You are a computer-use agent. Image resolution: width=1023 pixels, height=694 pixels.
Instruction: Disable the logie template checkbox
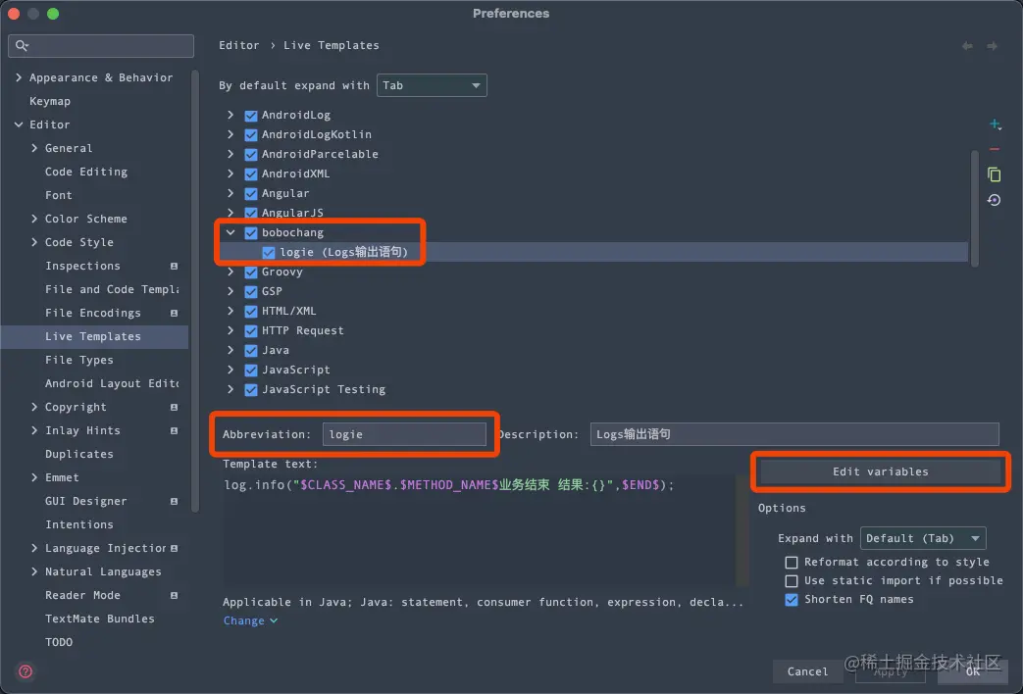click(268, 253)
